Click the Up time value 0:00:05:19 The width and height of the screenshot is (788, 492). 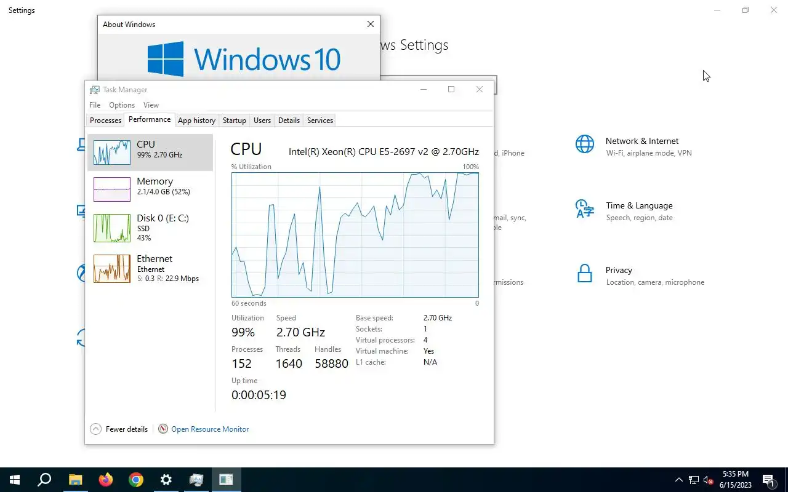point(259,395)
